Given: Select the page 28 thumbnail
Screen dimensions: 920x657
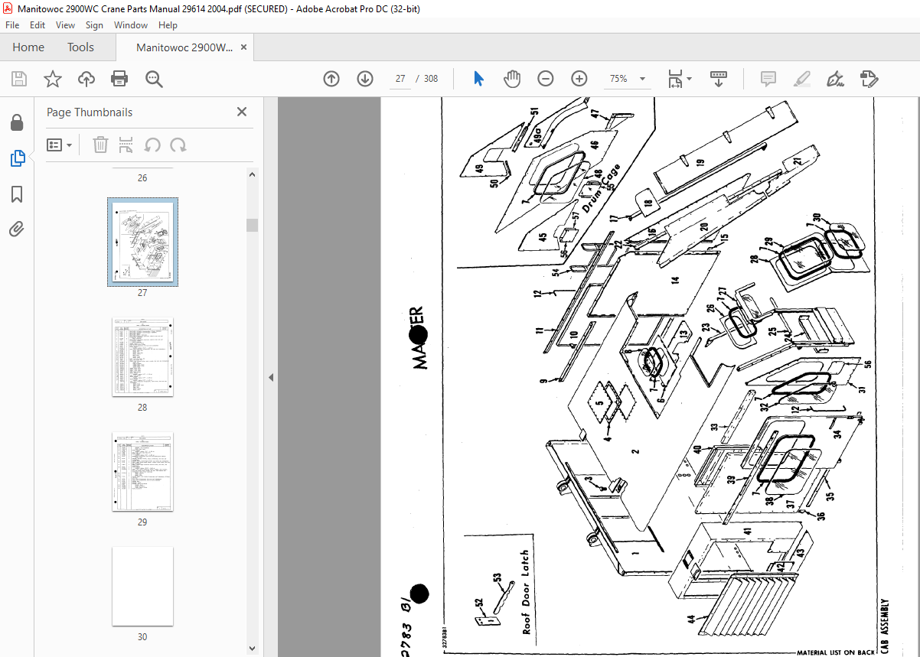Looking at the screenshot, I should coord(142,356).
